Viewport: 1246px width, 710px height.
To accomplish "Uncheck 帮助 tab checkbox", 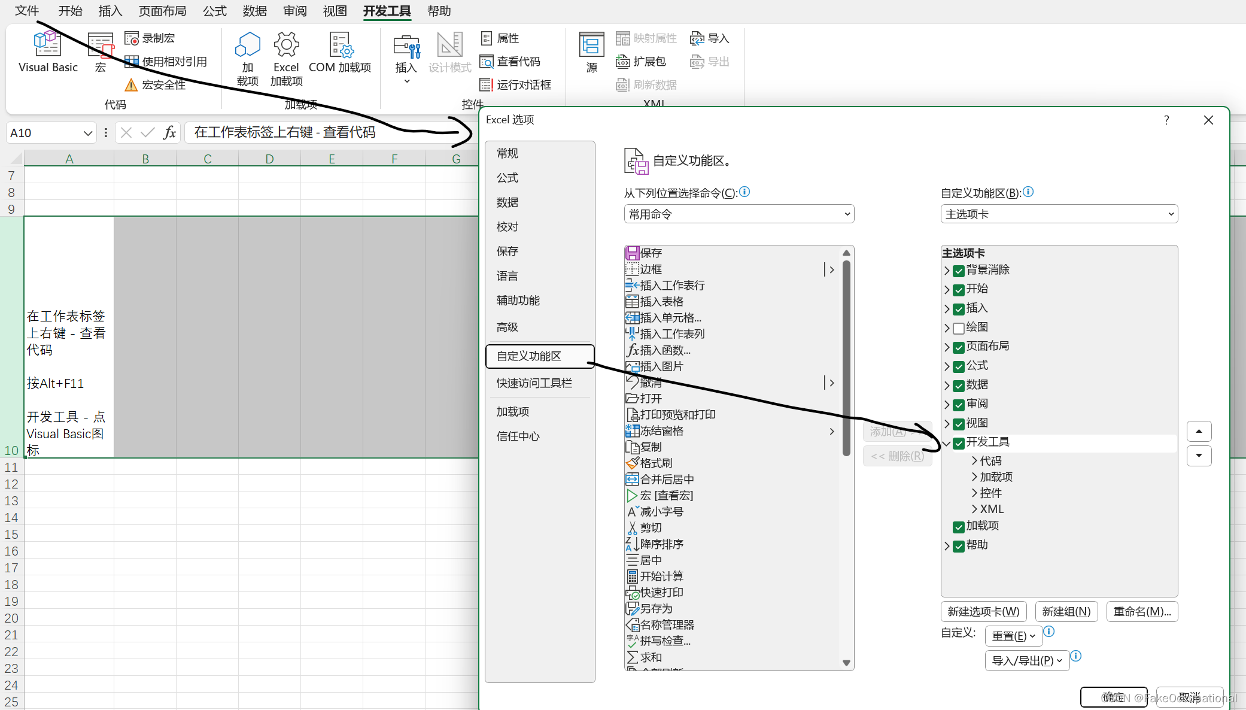I will click(x=959, y=547).
